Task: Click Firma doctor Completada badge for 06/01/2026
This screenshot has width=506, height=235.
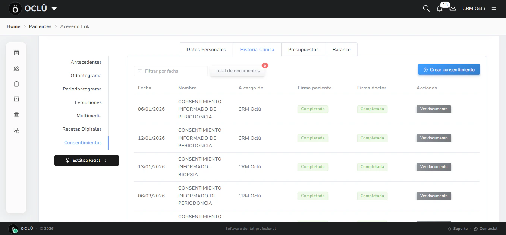Action: coord(372,109)
